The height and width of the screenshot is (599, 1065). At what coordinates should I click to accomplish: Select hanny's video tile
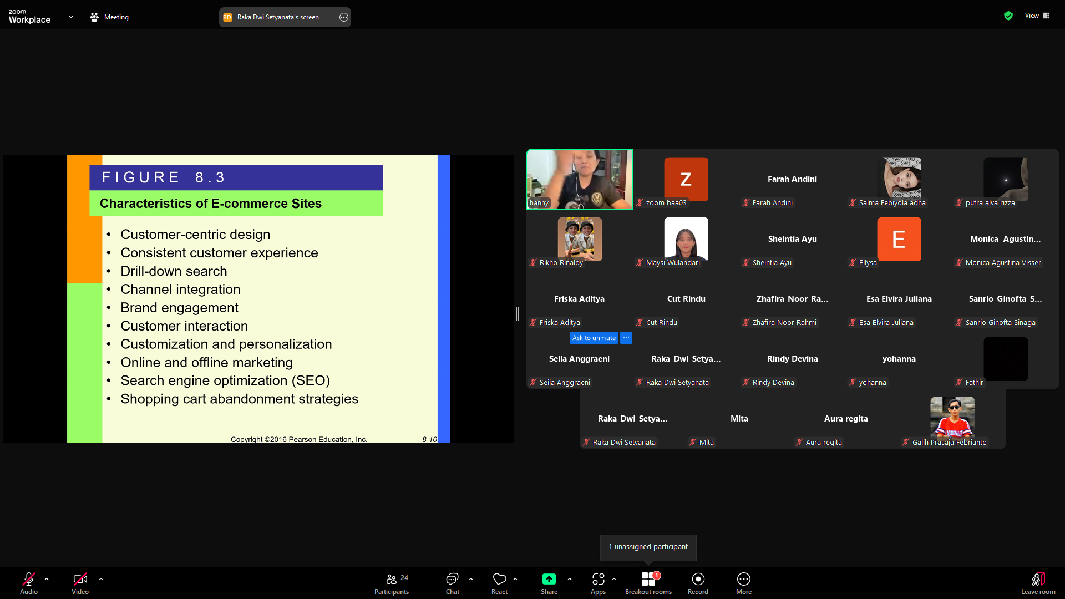580,179
